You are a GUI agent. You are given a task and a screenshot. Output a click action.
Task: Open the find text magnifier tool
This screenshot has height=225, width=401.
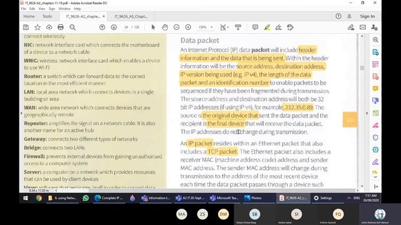pyautogui.click(x=73, y=27)
